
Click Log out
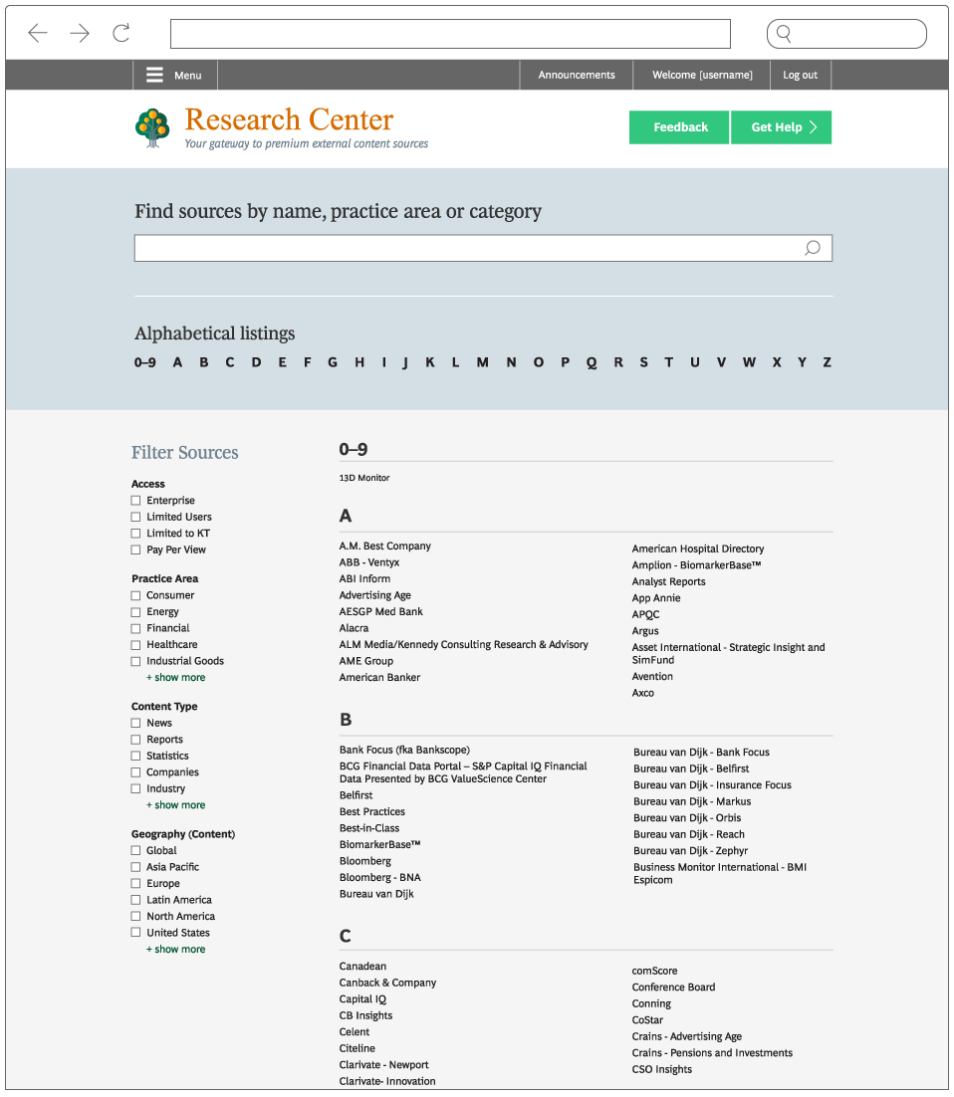tap(800, 75)
